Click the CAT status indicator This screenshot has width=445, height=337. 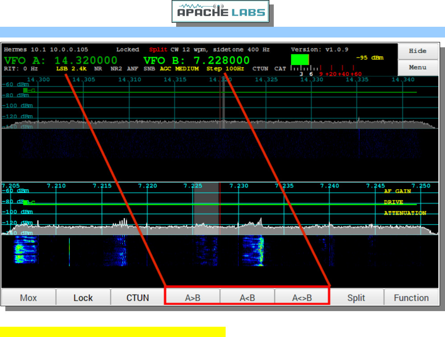(x=280, y=69)
